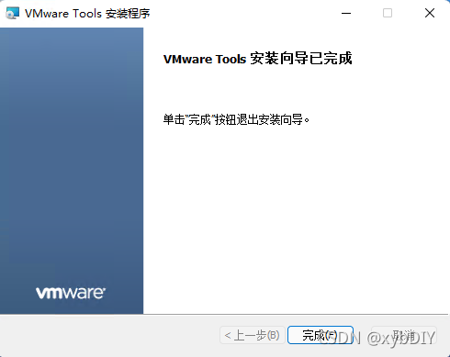
Task: Click the vmware logo in the blue side panel
Action: (x=71, y=293)
